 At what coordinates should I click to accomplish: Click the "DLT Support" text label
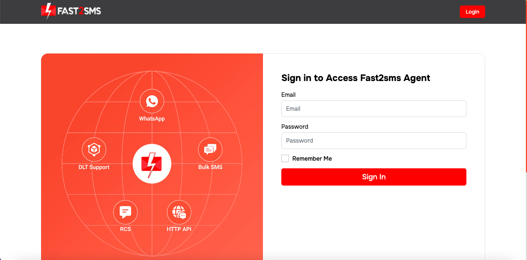[94, 167]
